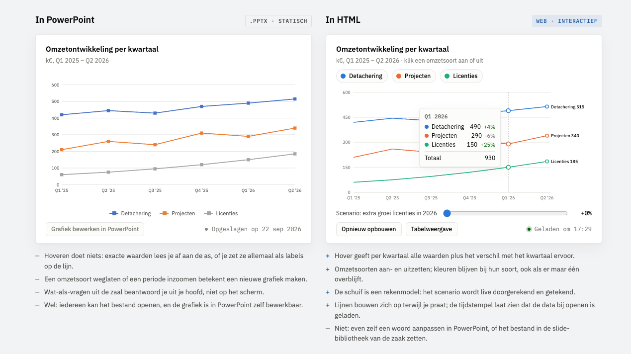The image size is (631, 354).
Task: Click the Q2 '26 Detachering endpoint labeled 515
Action: [x=547, y=106]
